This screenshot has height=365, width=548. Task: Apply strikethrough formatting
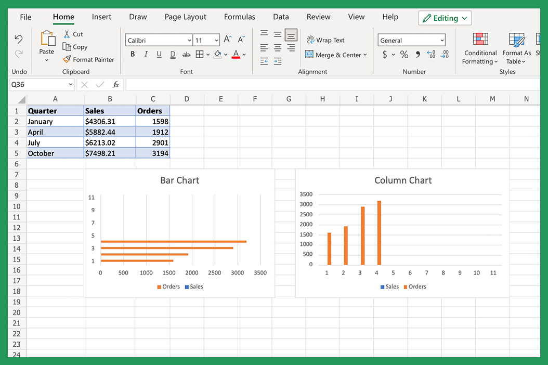point(186,54)
